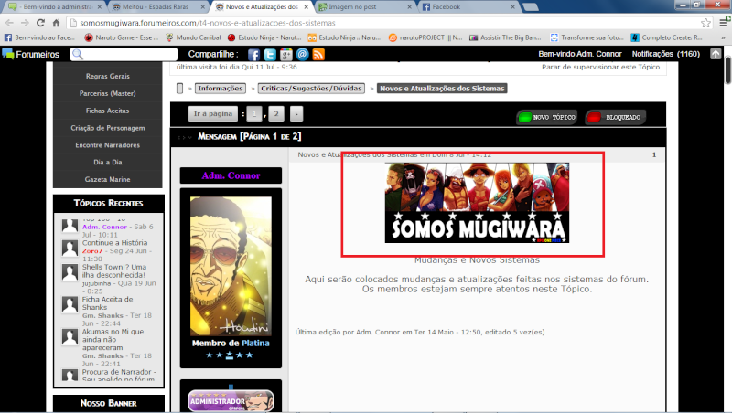Open 'Bem-vindo Adm. Connor' menu
Screen dimensions: 732x413
point(580,54)
